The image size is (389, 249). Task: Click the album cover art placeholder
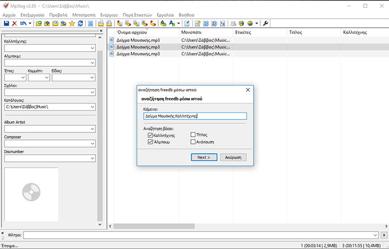(x=31, y=194)
